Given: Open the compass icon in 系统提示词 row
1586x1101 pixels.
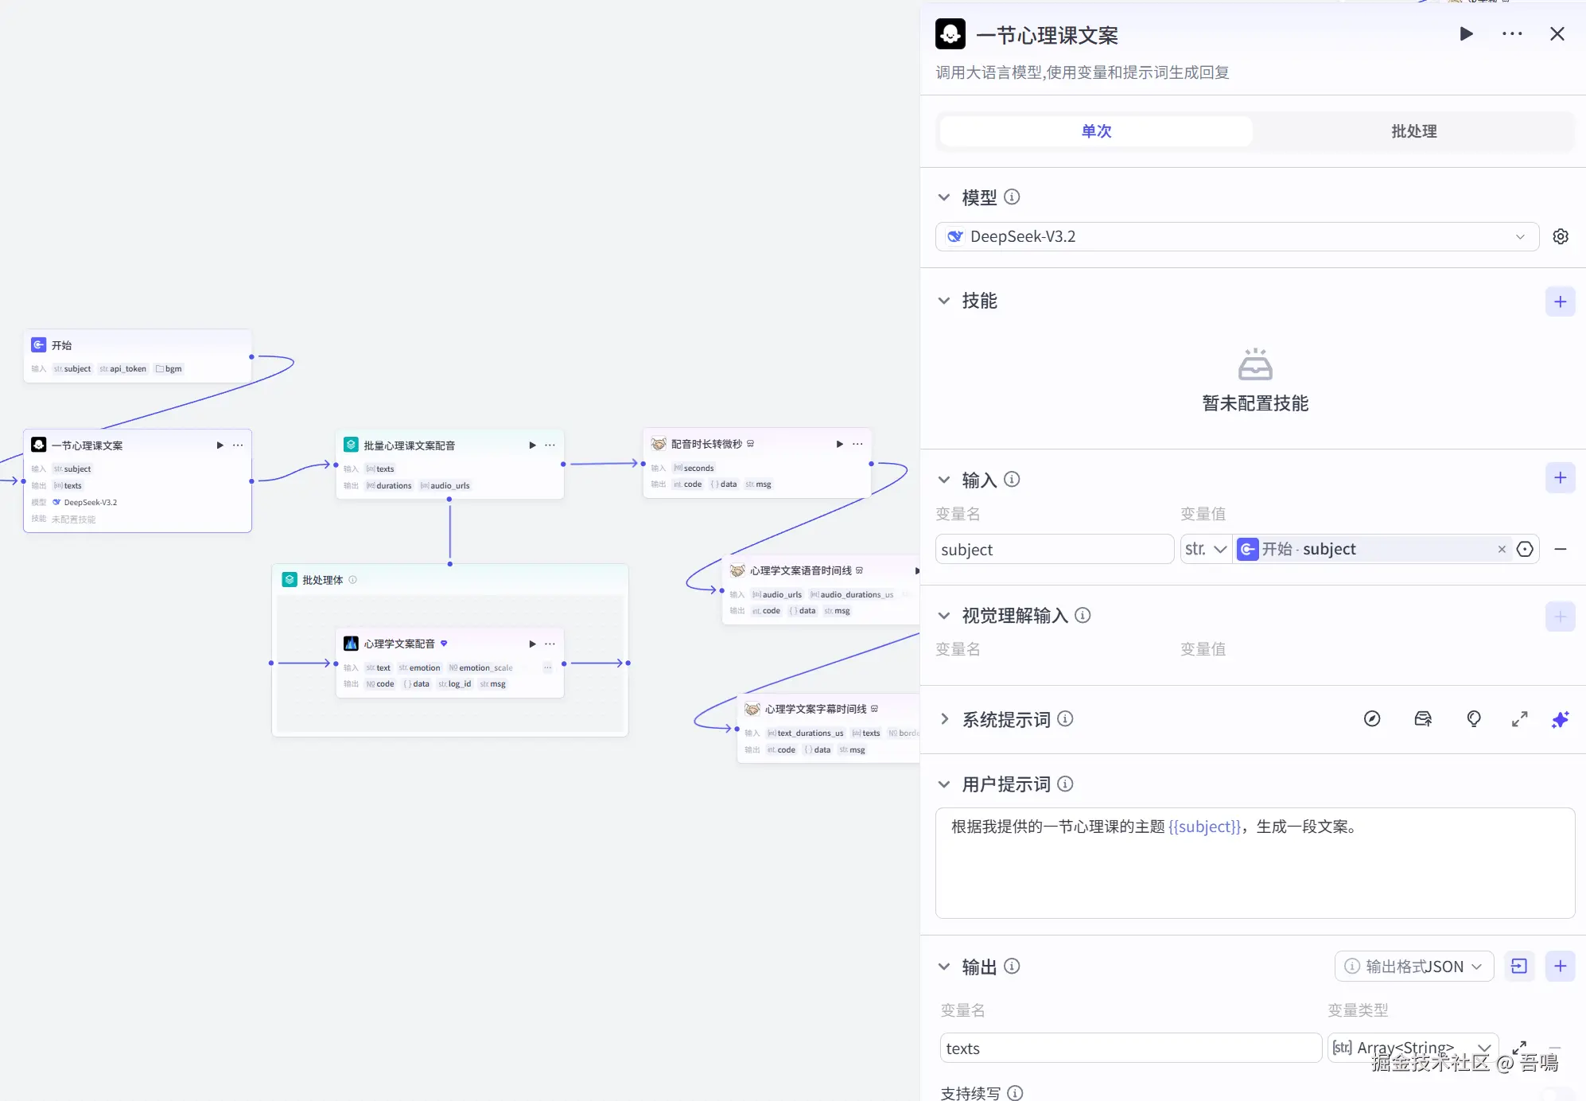Looking at the screenshot, I should 1372,719.
